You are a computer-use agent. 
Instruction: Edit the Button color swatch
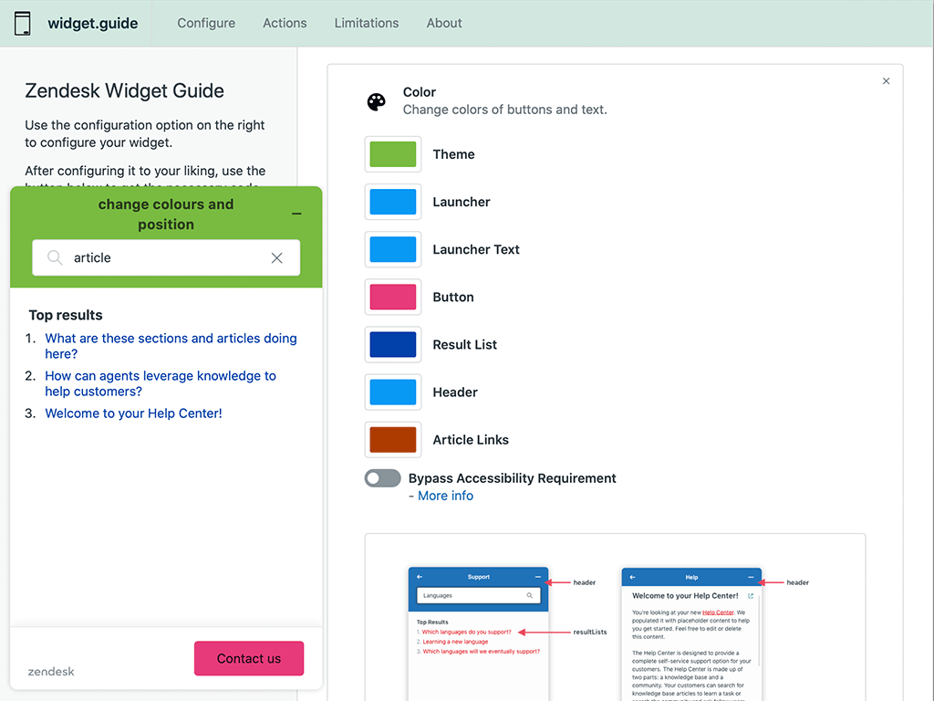coord(392,297)
